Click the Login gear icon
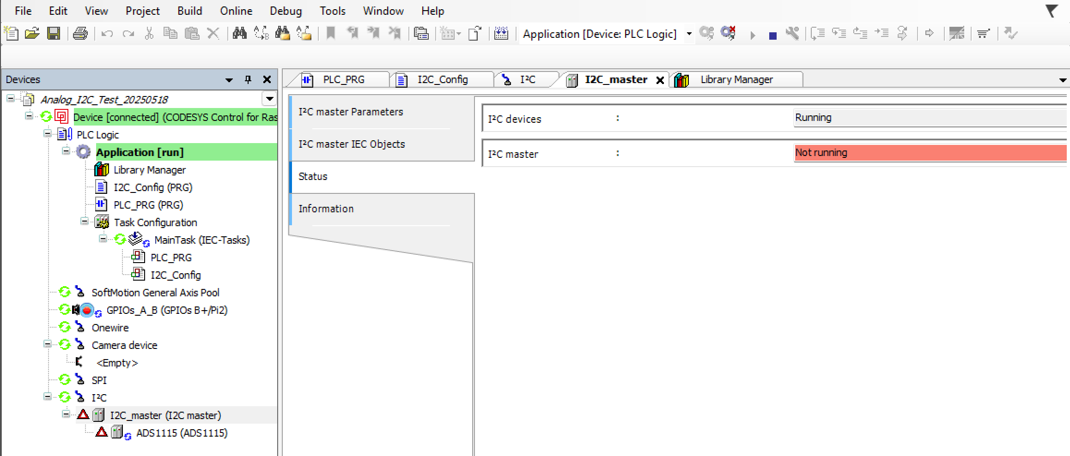The height and width of the screenshot is (456, 1070). (x=706, y=34)
